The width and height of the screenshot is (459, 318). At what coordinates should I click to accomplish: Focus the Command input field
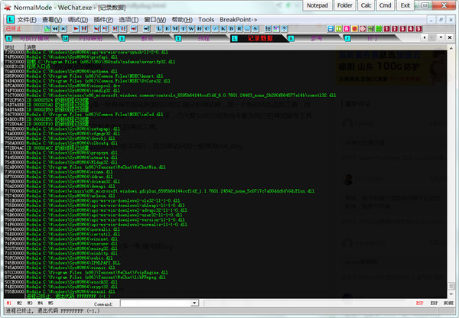click(156, 303)
